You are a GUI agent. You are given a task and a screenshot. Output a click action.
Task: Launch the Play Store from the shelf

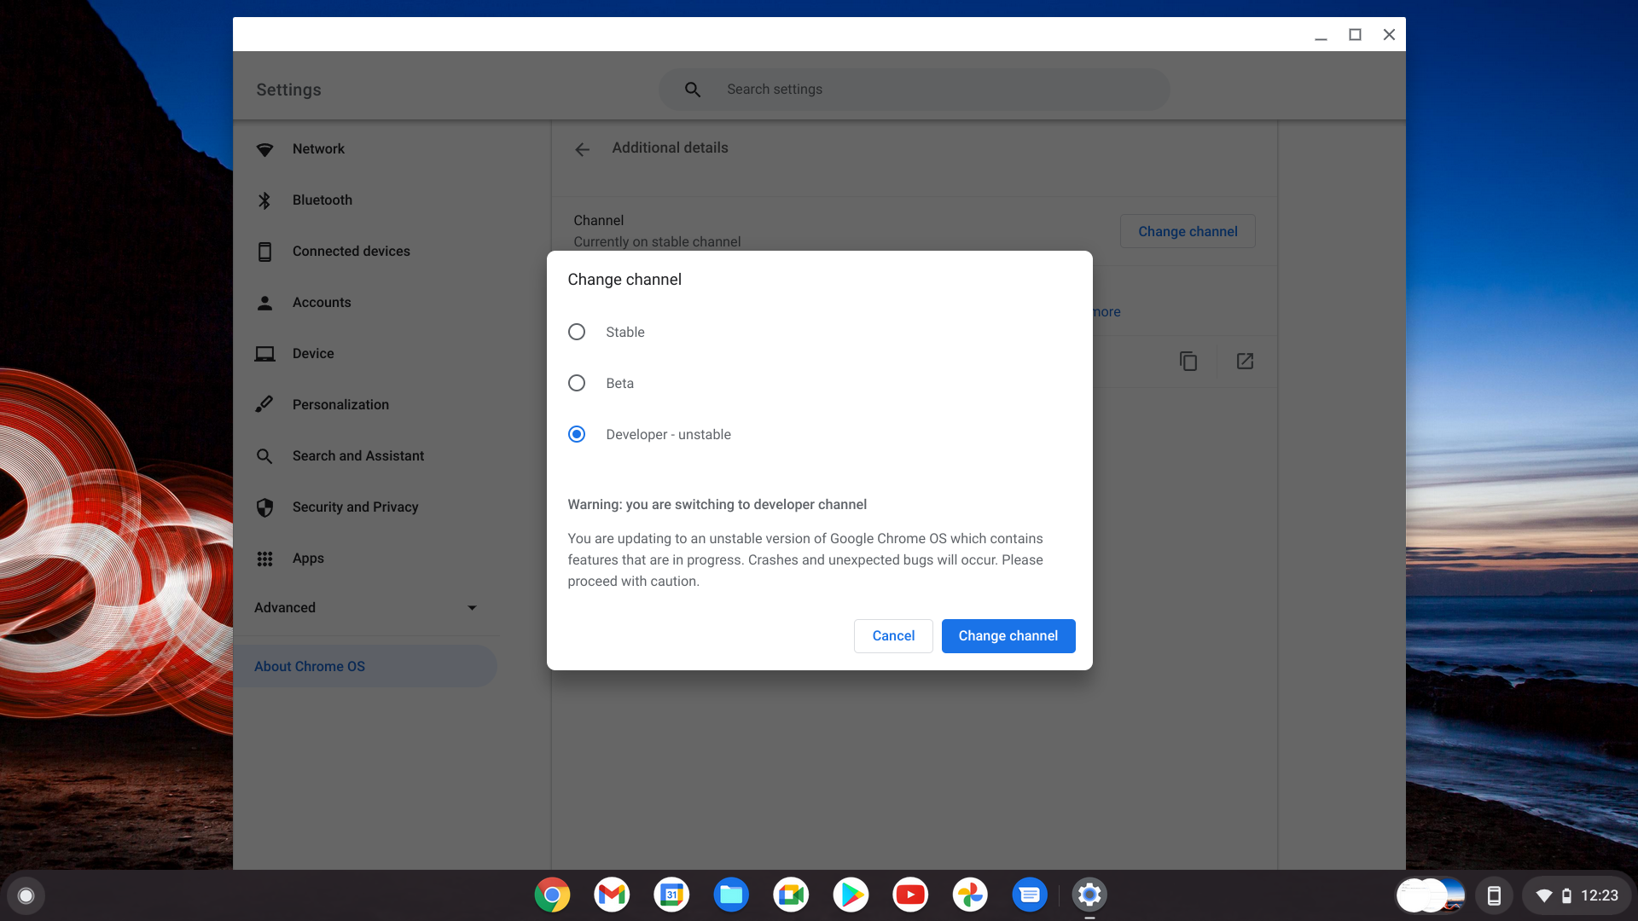pyautogui.click(x=851, y=895)
